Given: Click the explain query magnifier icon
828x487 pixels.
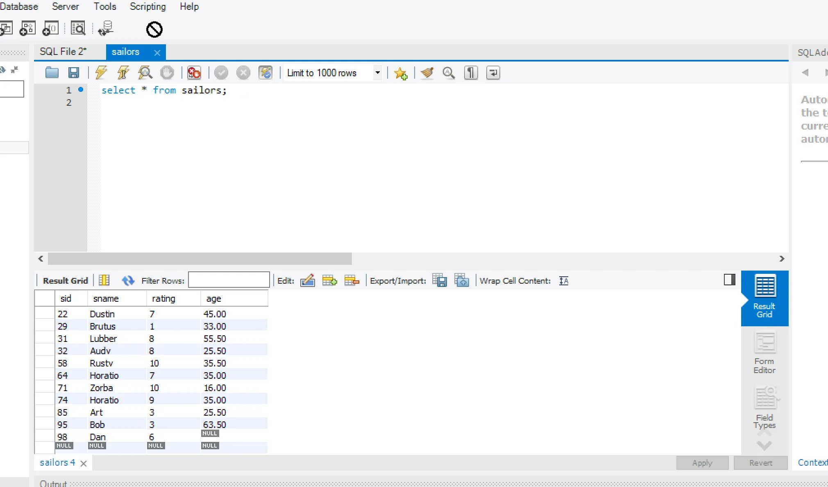Looking at the screenshot, I should [145, 73].
